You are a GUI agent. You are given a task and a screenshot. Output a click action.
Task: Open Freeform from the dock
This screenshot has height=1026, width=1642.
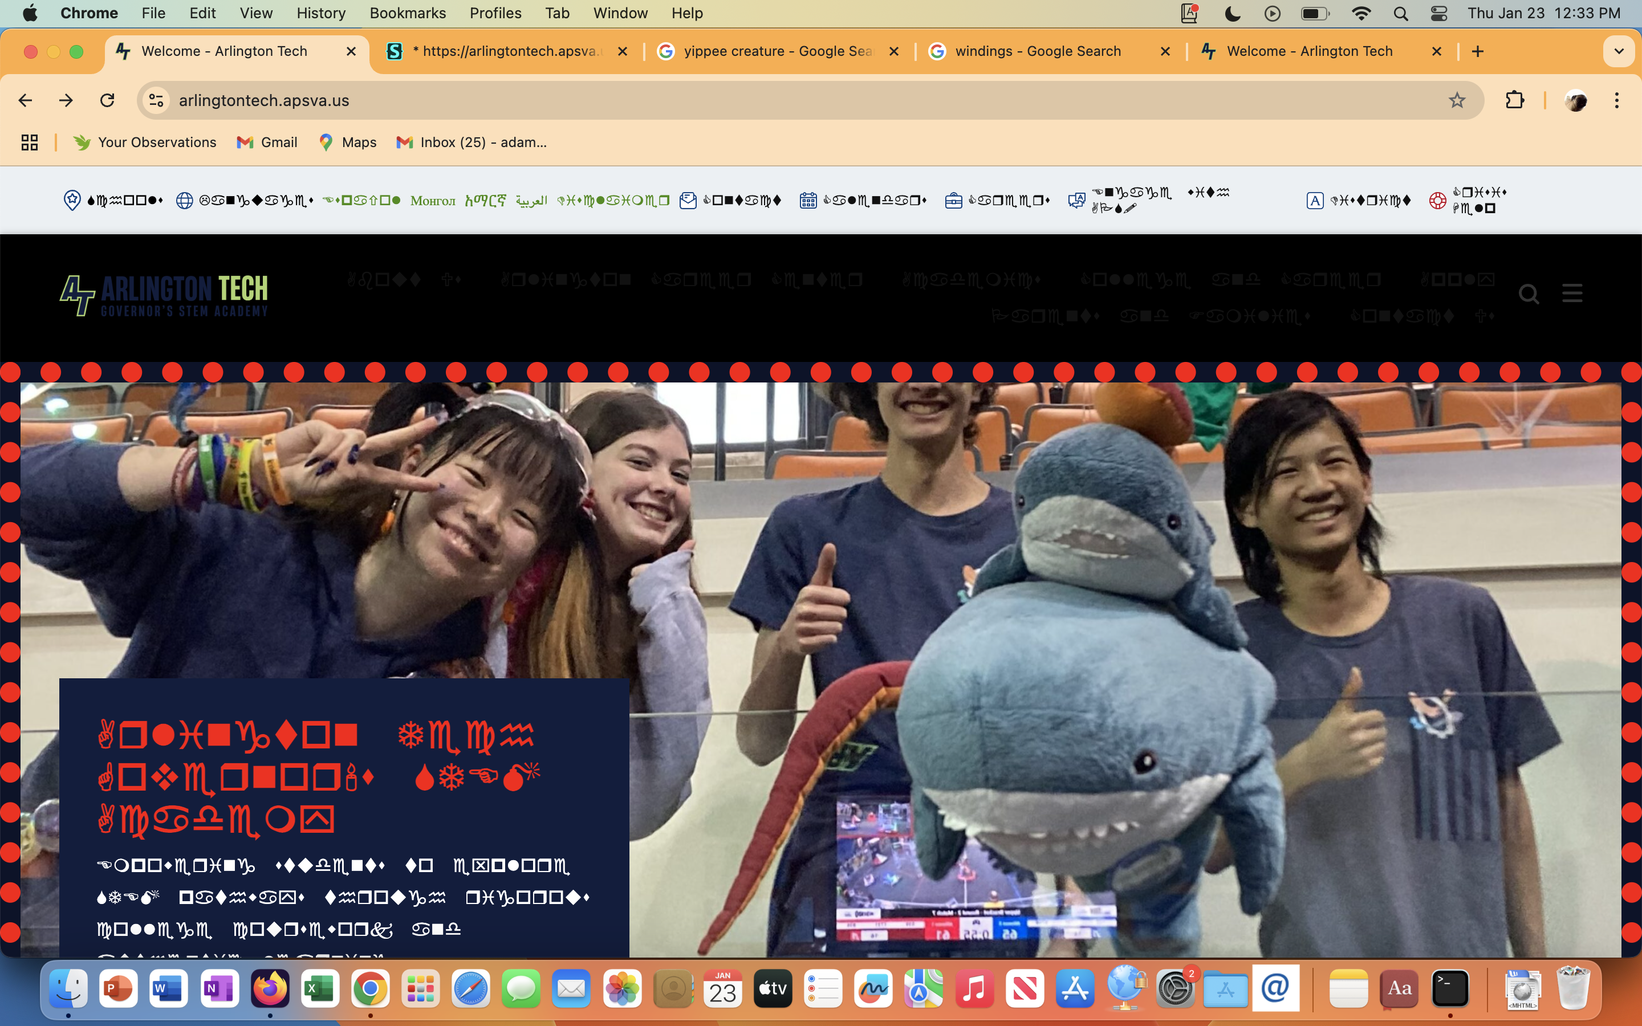click(x=873, y=989)
